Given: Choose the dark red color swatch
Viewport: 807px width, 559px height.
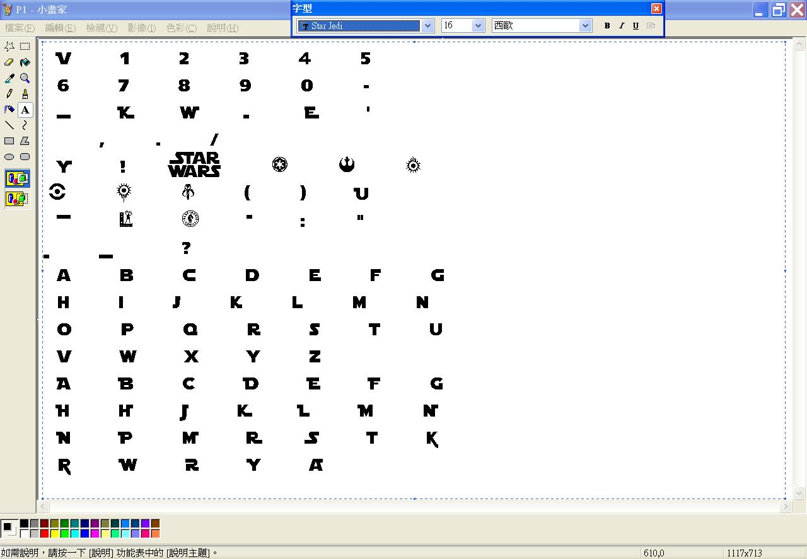Looking at the screenshot, I should 44,524.
